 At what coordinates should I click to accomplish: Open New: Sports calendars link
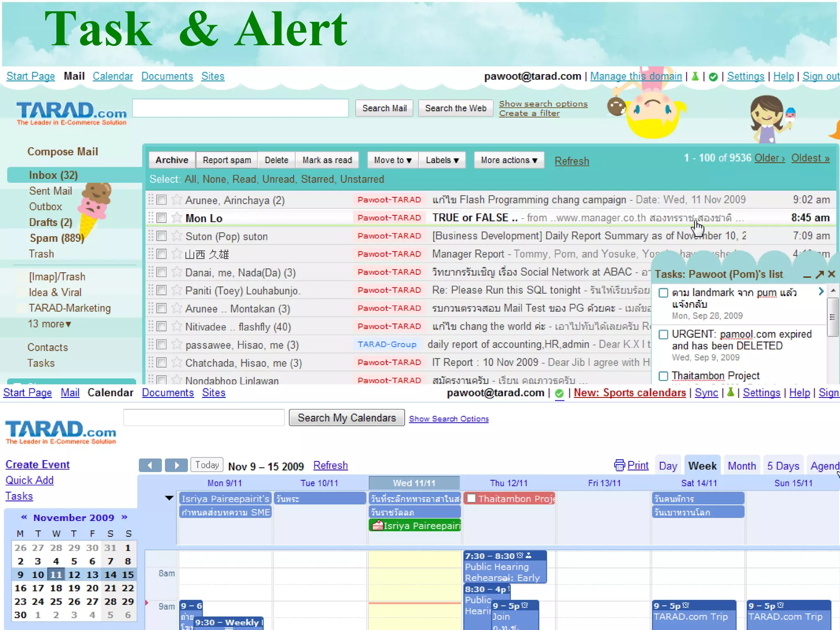630,393
